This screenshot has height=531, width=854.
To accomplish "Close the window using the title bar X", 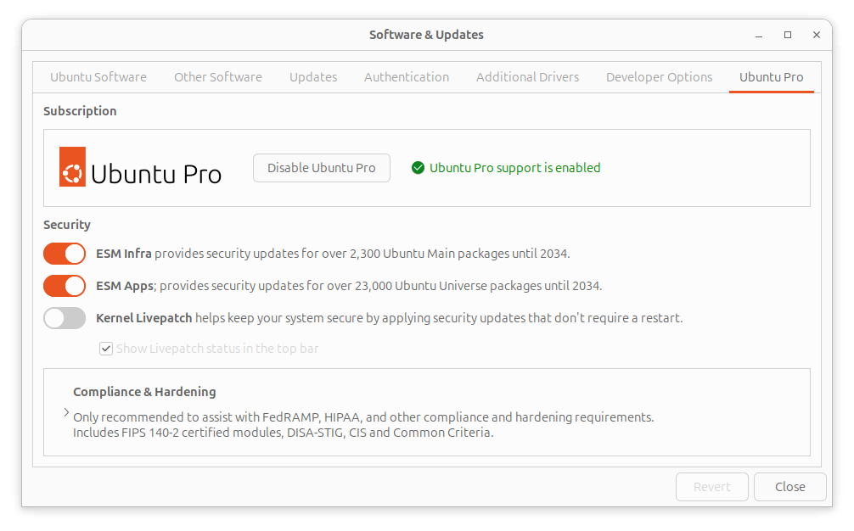I will coord(817,35).
